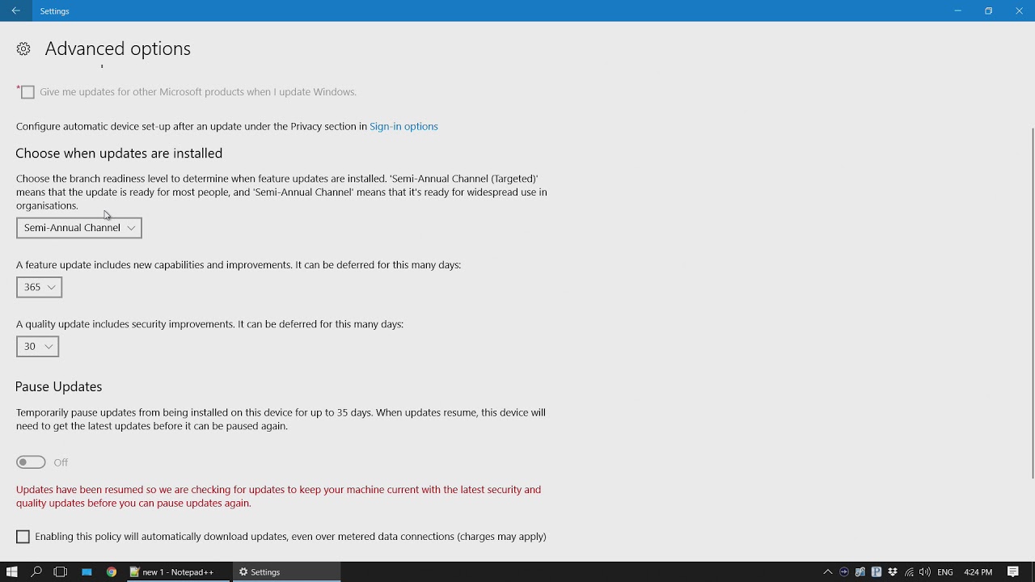
Task: Tick 'Give me updates for other Microsoft products'
Action: coord(27,92)
